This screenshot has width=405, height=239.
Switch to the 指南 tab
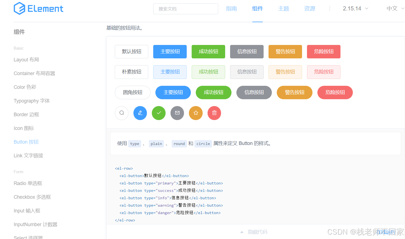tap(231, 8)
